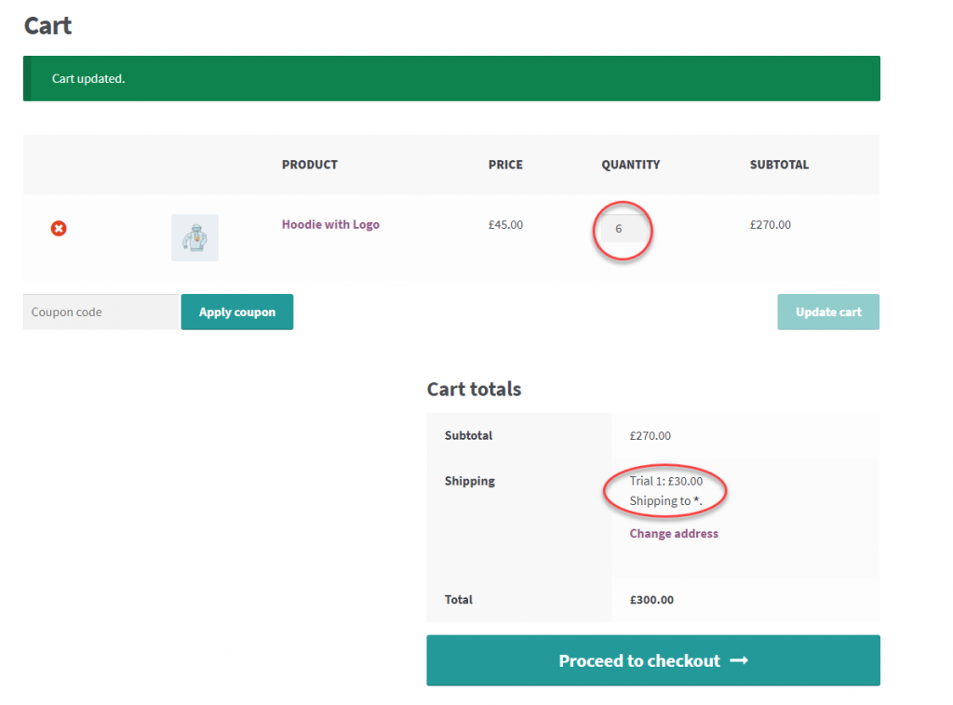953x705 pixels.
Task: Click the Shipping row label
Action: click(470, 482)
